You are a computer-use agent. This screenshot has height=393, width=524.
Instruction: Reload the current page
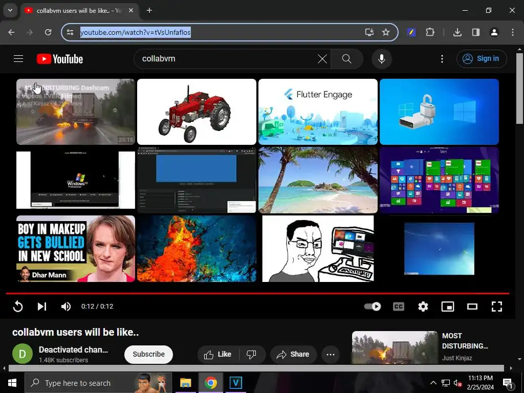[48, 32]
